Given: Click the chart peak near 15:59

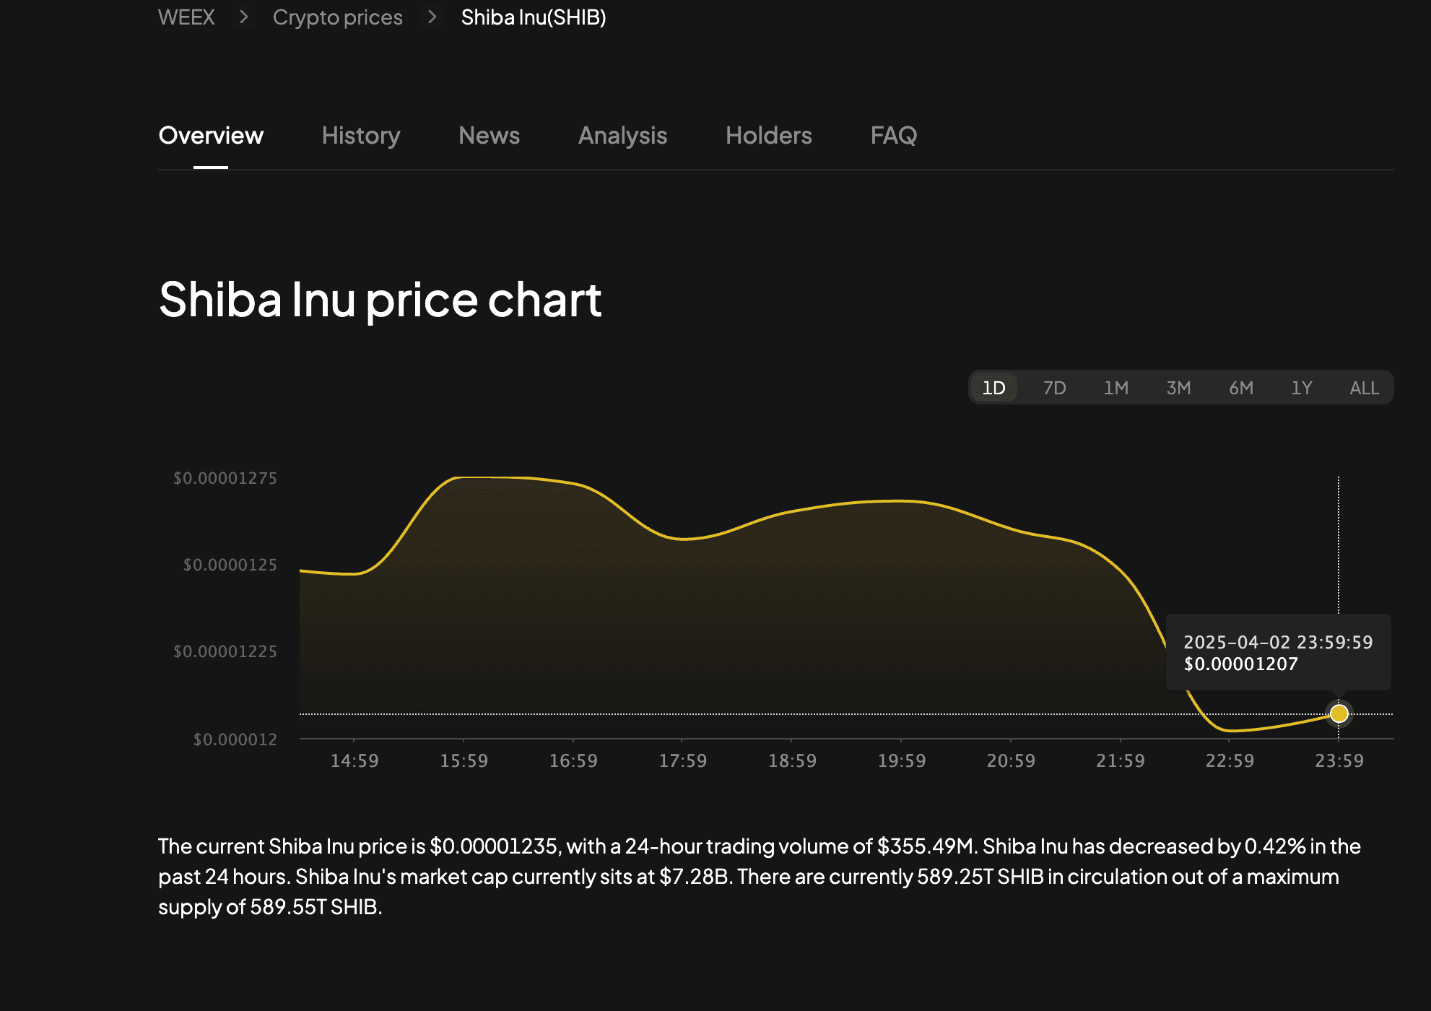Looking at the screenshot, I should click(464, 477).
